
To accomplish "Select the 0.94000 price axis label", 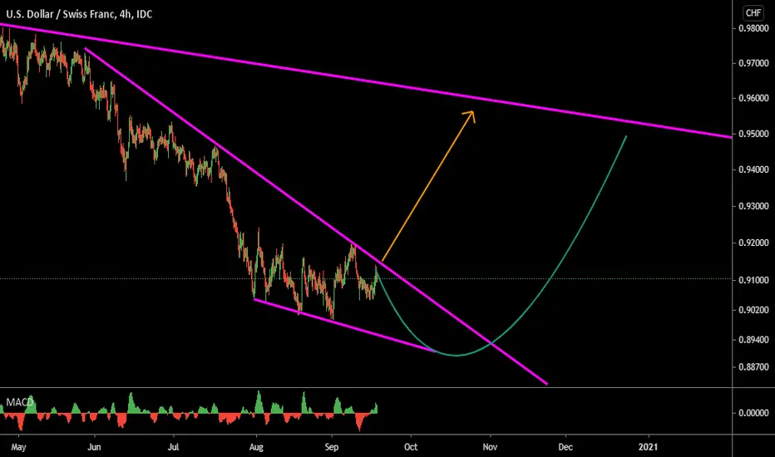I will pos(753,170).
